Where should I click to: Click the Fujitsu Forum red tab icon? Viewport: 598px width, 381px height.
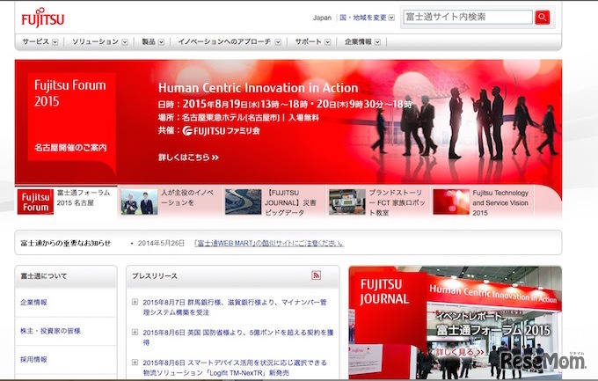coord(36,201)
